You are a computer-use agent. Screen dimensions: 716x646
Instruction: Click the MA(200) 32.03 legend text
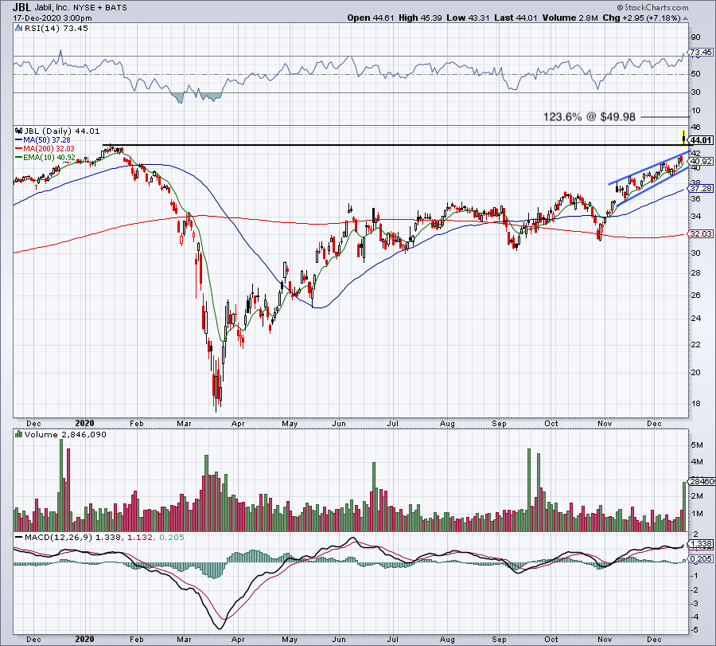49,149
